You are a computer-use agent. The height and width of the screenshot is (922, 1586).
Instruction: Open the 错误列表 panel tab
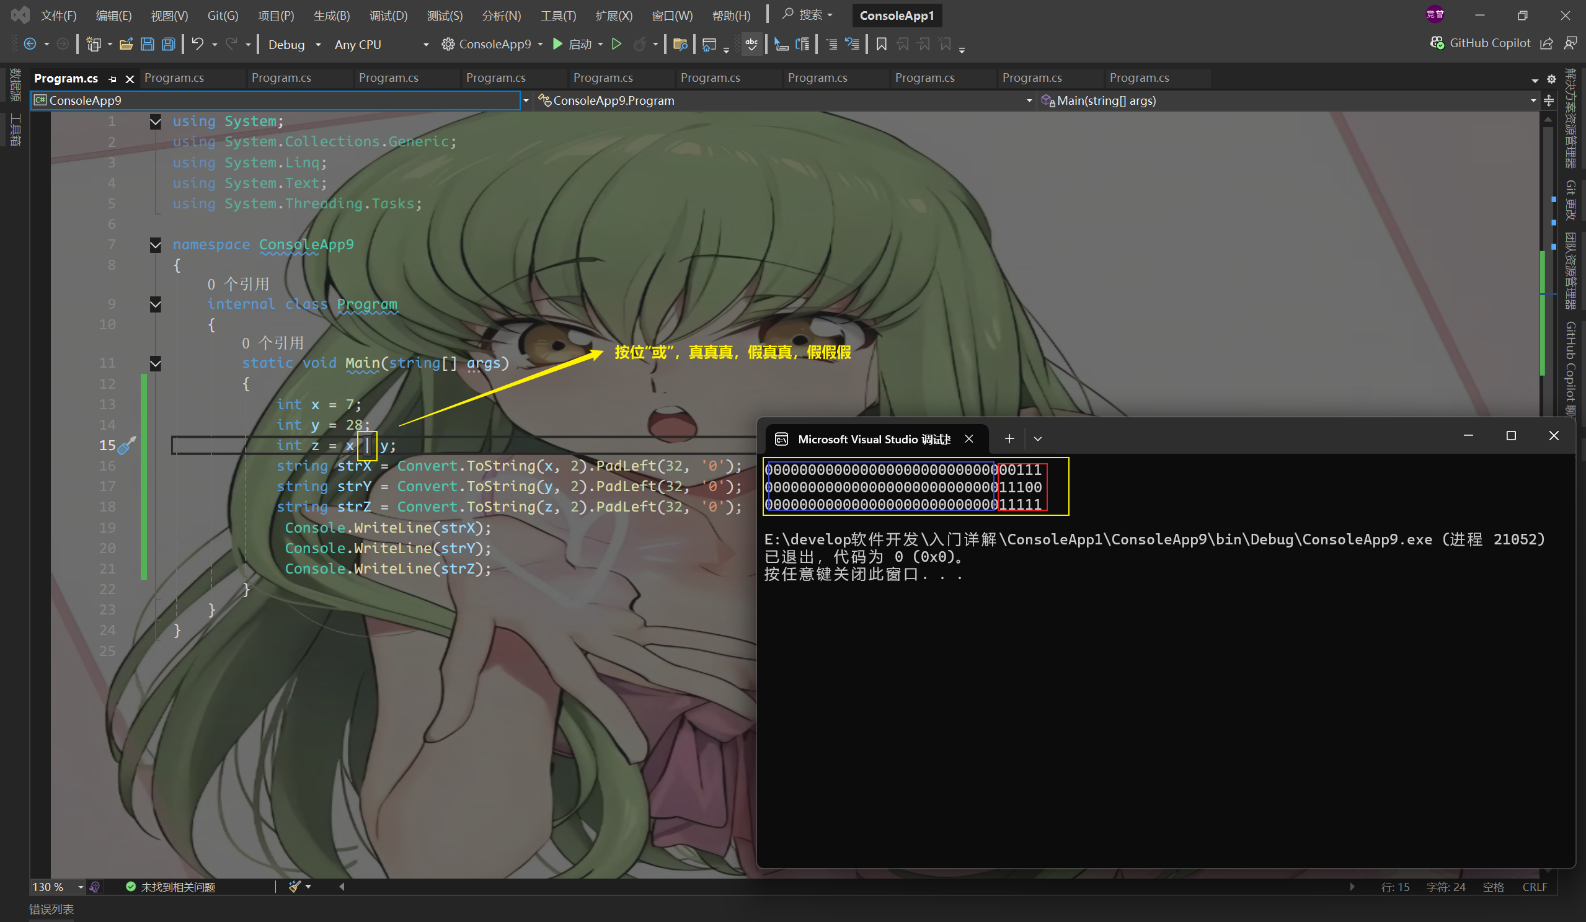(x=51, y=910)
